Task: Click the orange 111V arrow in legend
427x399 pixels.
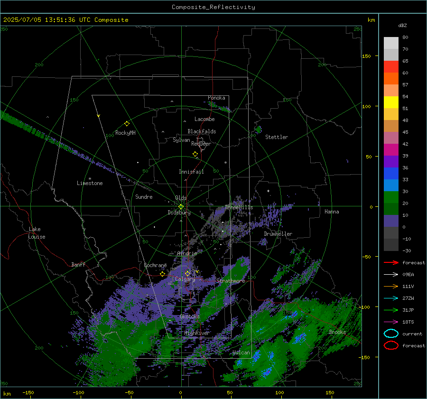Action: pyautogui.click(x=391, y=286)
